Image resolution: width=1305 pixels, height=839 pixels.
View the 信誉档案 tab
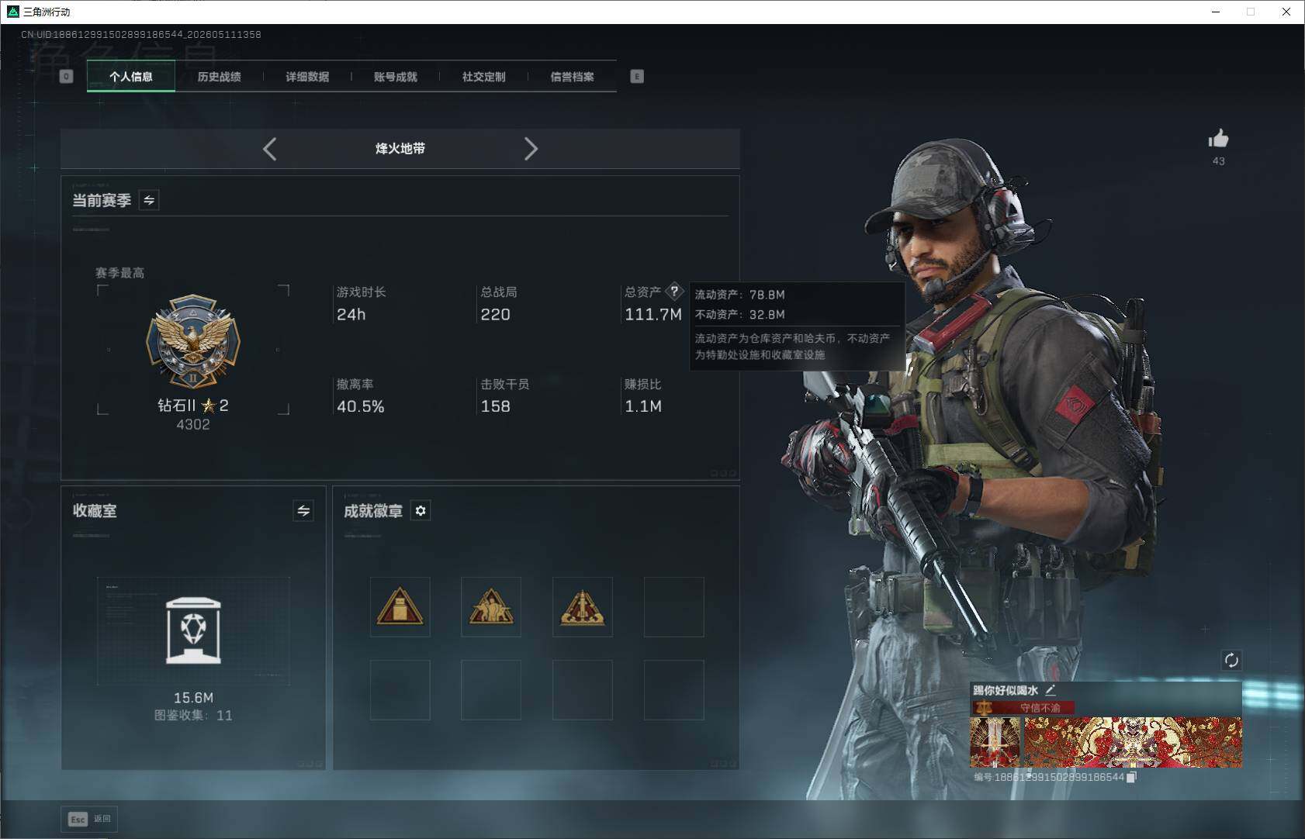(572, 76)
